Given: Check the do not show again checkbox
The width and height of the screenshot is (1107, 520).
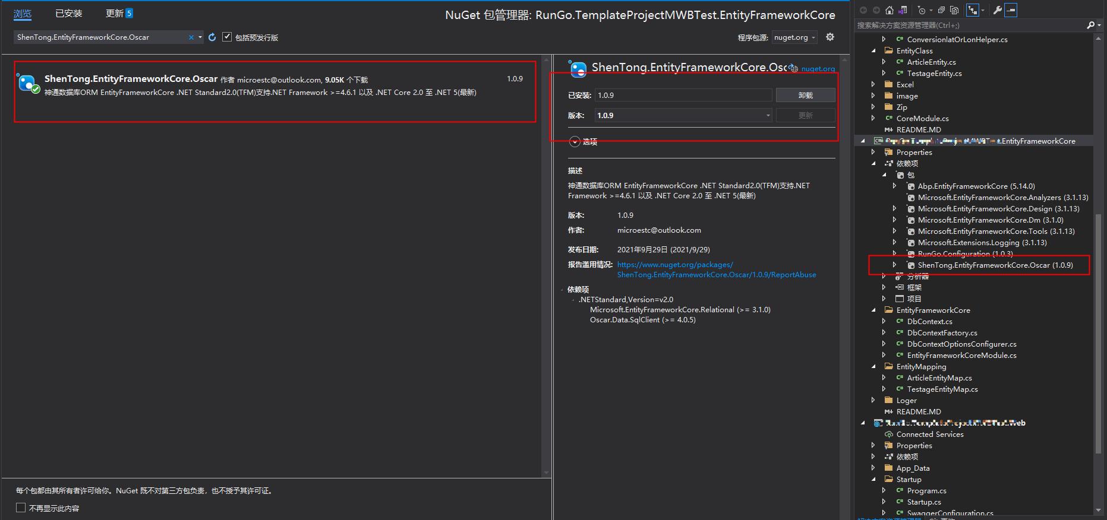Looking at the screenshot, I should pyautogui.click(x=21, y=508).
